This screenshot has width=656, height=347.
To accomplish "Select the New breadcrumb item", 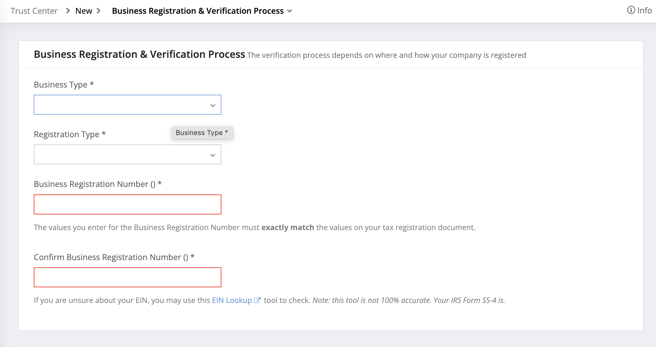I will tap(83, 11).
